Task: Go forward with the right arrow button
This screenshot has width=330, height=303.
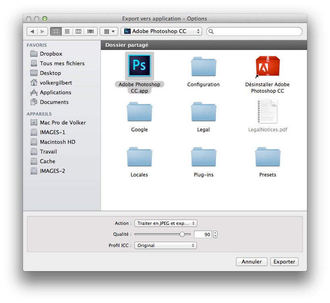Action: coord(42,31)
